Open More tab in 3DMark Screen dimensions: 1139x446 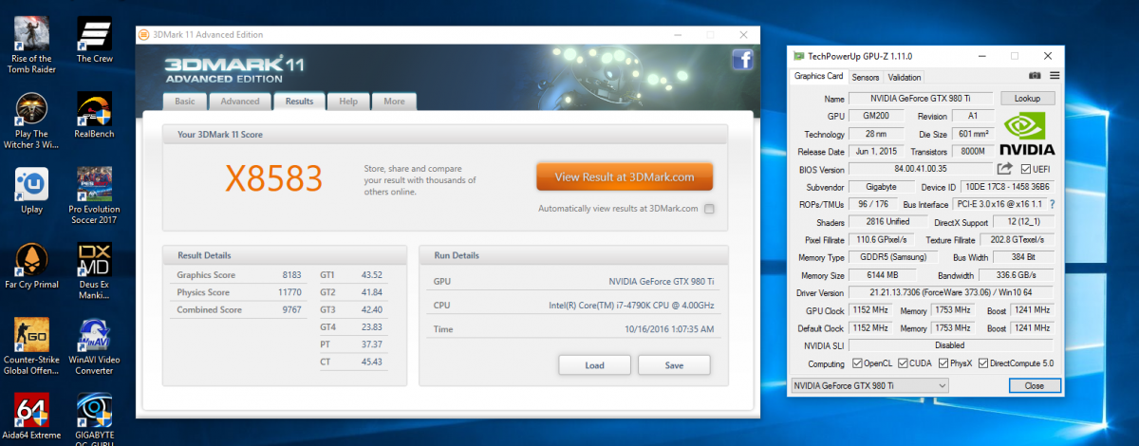pyautogui.click(x=394, y=102)
